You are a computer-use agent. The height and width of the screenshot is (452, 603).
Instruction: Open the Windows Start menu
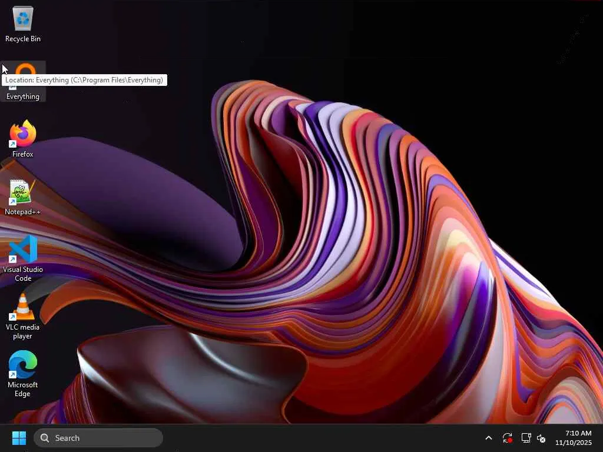point(19,438)
